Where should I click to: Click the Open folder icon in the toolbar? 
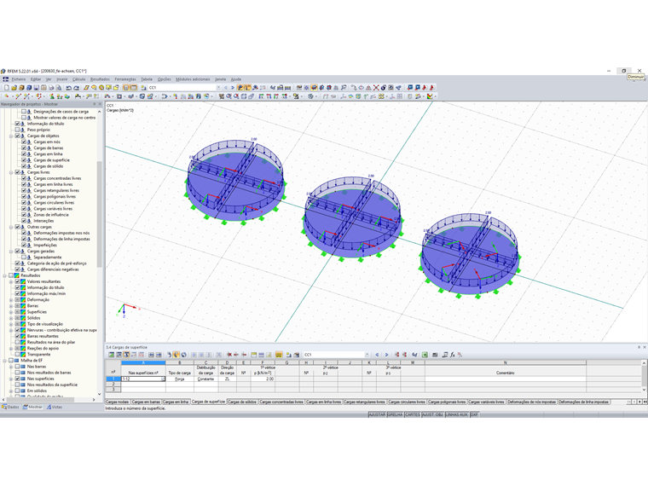(x=14, y=88)
